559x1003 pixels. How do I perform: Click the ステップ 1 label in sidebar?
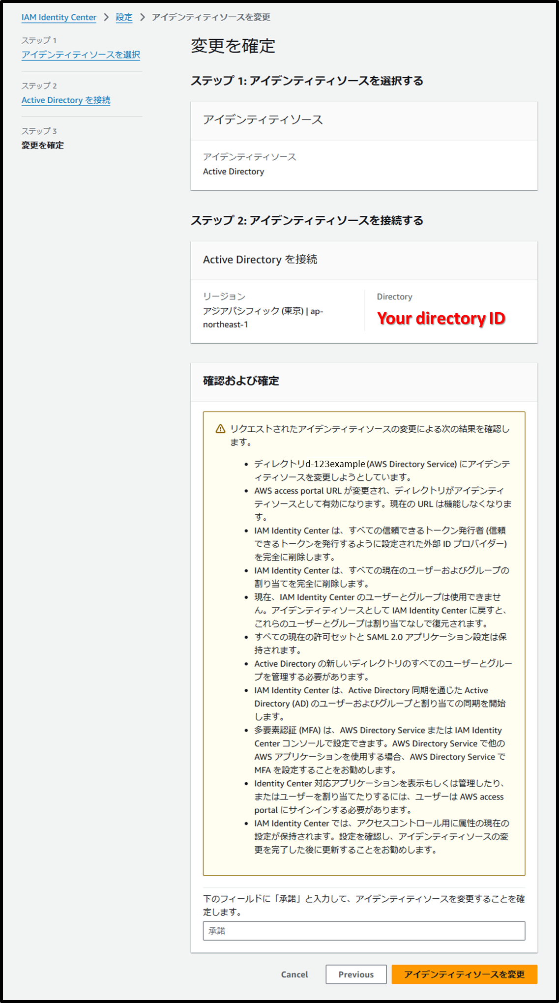[x=39, y=40]
